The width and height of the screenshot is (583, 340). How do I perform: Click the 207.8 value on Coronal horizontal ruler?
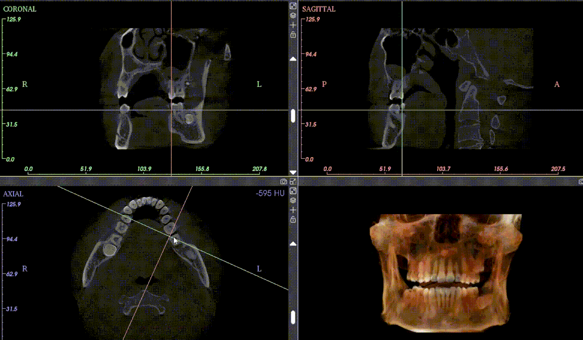click(259, 169)
